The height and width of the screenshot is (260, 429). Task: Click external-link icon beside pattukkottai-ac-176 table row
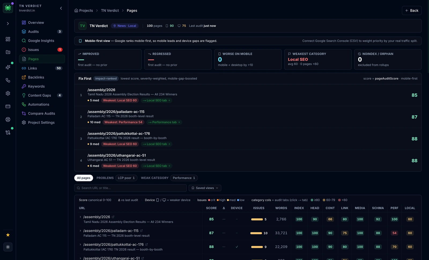click(x=146, y=244)
